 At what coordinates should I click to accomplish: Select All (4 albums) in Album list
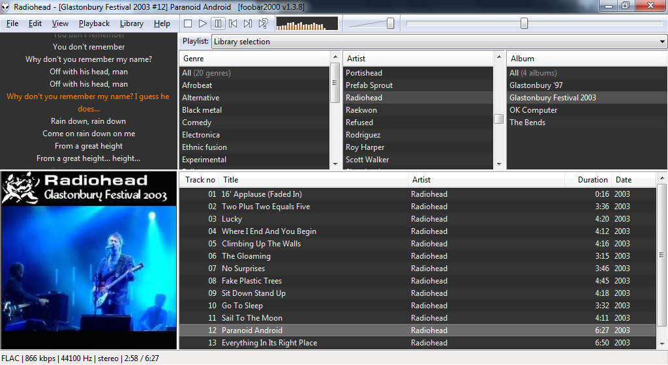click(587, 73)
